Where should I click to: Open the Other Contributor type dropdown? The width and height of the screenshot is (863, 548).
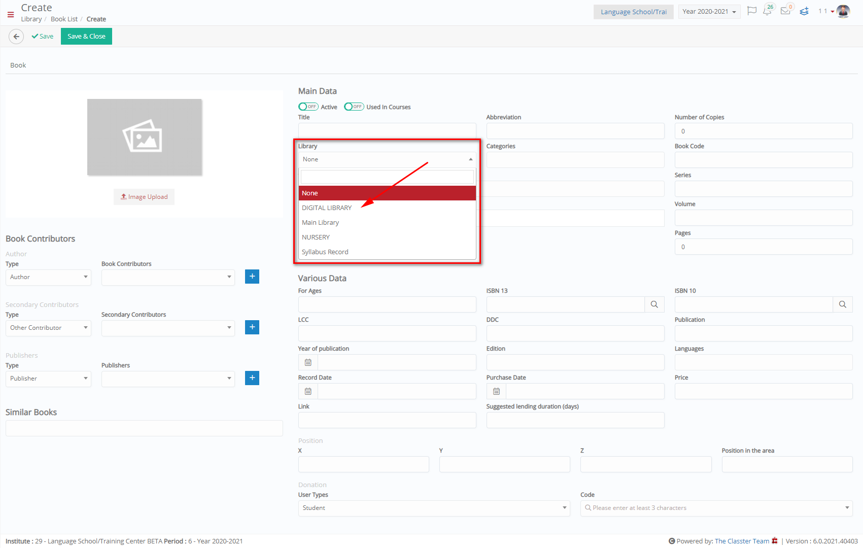(48, 328)
